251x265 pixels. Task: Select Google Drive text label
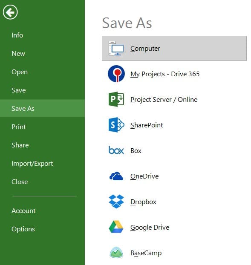pyautogui.click(x=150, y=228)
